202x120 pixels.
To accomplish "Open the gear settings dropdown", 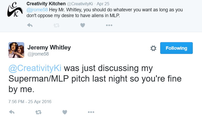I will tap(153, 48).
